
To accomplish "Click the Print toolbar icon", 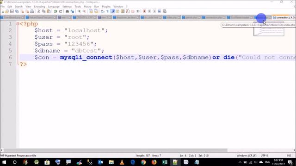I will (x=32, y=11).
